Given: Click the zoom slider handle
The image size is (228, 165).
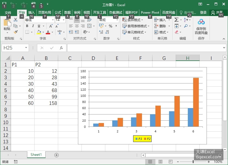Looking at the screenshot, I should [193, 162].
